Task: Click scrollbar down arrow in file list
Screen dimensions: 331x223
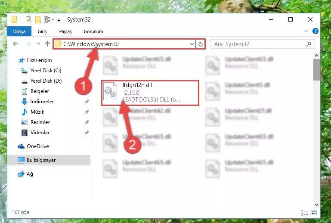Action: (x=316, y=204)
